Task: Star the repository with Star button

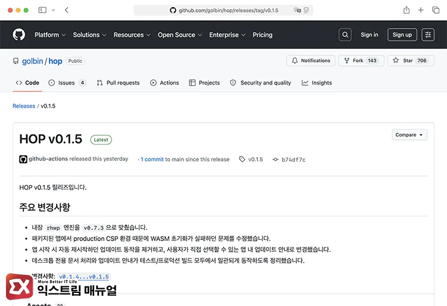Action: pyautogui.click(x=411, y=61)
